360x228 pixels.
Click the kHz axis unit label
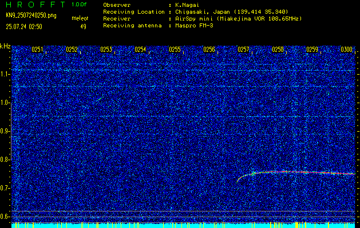(5, 46)
